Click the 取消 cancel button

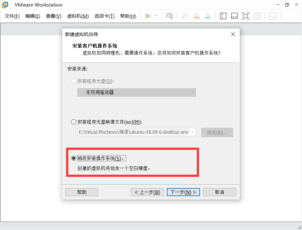220,192
